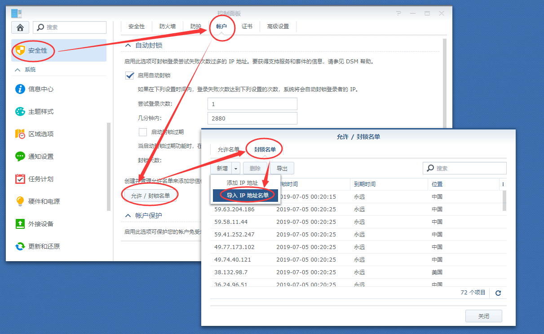This screenshot has height=334, width=544.
Task: Switch to the 防火墙 tab
Action: (168, 27)
